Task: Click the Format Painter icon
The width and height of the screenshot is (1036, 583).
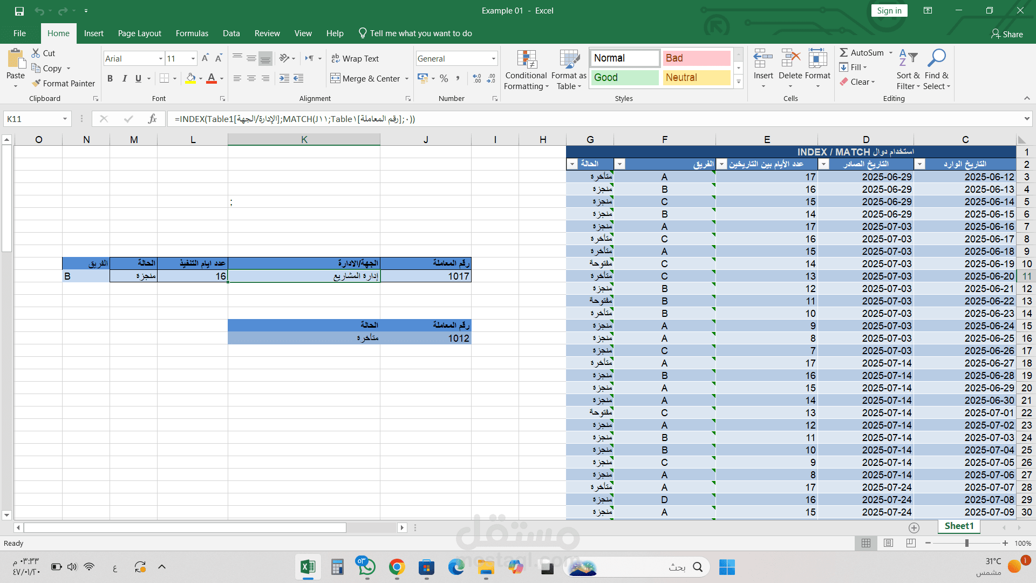Action: tap(37, 83)
